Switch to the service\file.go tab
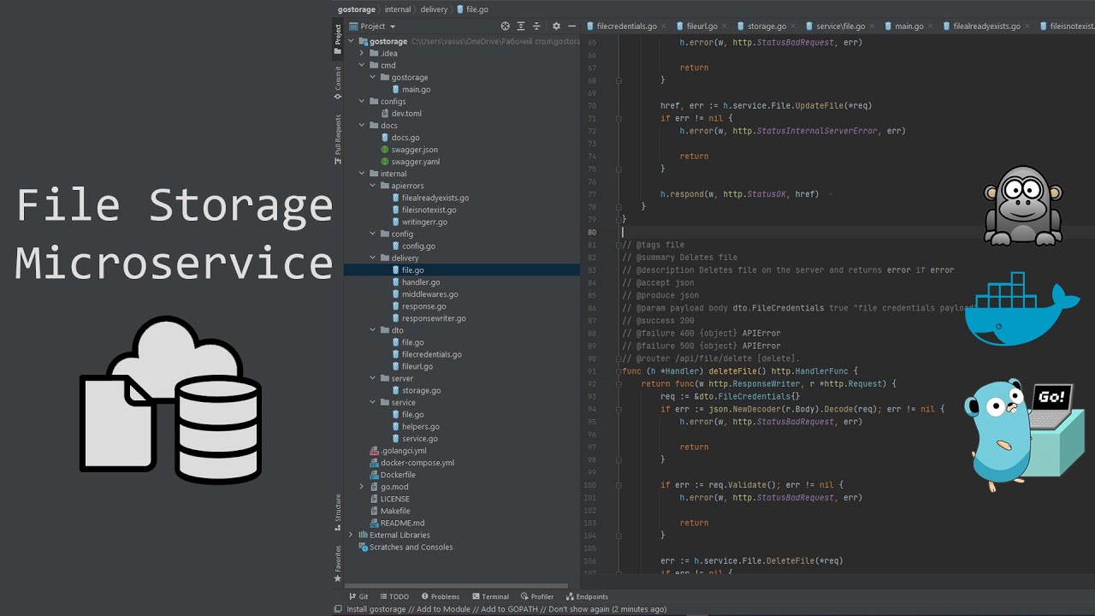1095x616 pixels. (x=841, y=27)
